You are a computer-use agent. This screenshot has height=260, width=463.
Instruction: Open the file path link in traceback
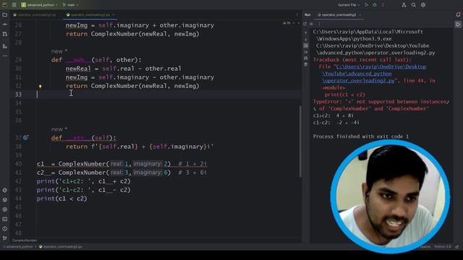point(374,74)
